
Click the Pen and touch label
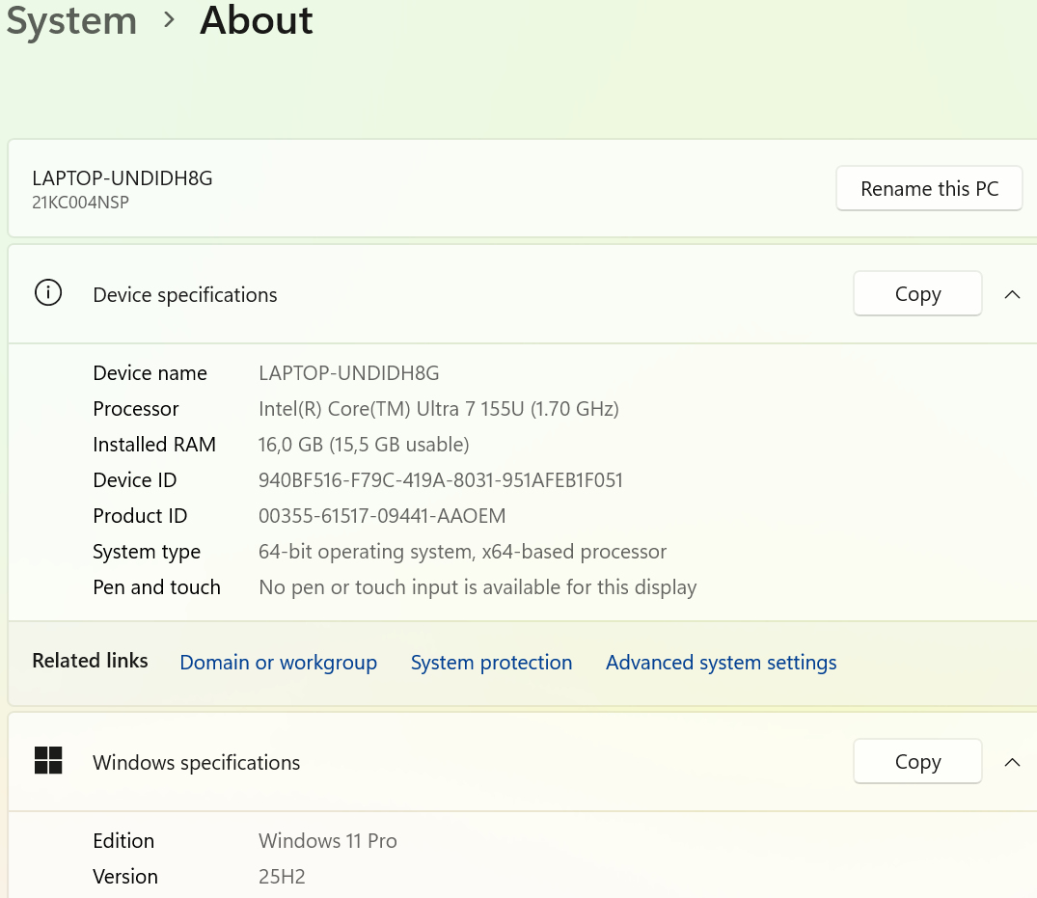tap(156, 587)
